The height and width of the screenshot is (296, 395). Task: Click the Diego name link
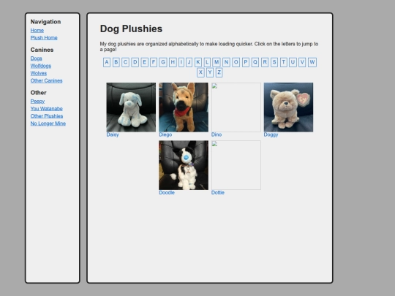pos(165,134)
